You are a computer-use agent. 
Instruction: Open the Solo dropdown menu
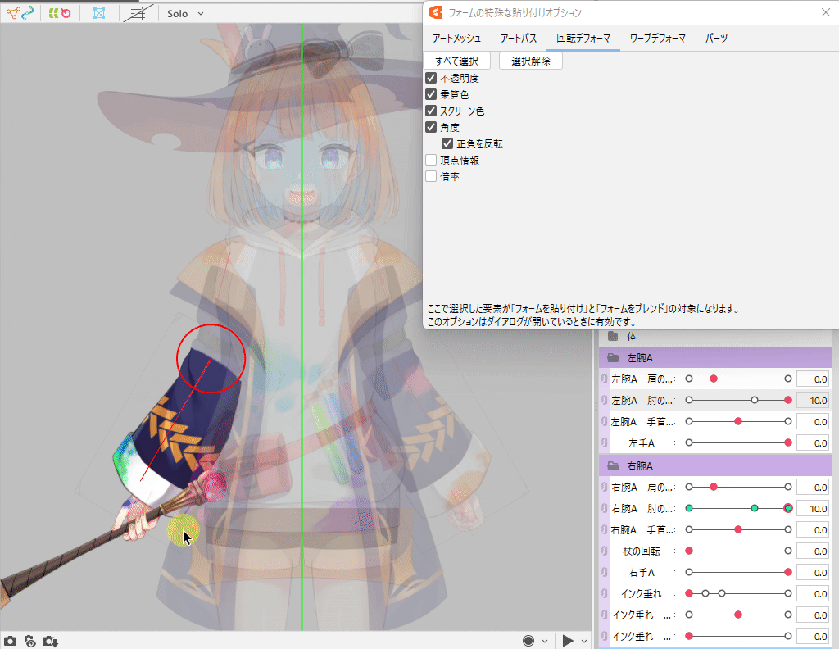(186, 13)
